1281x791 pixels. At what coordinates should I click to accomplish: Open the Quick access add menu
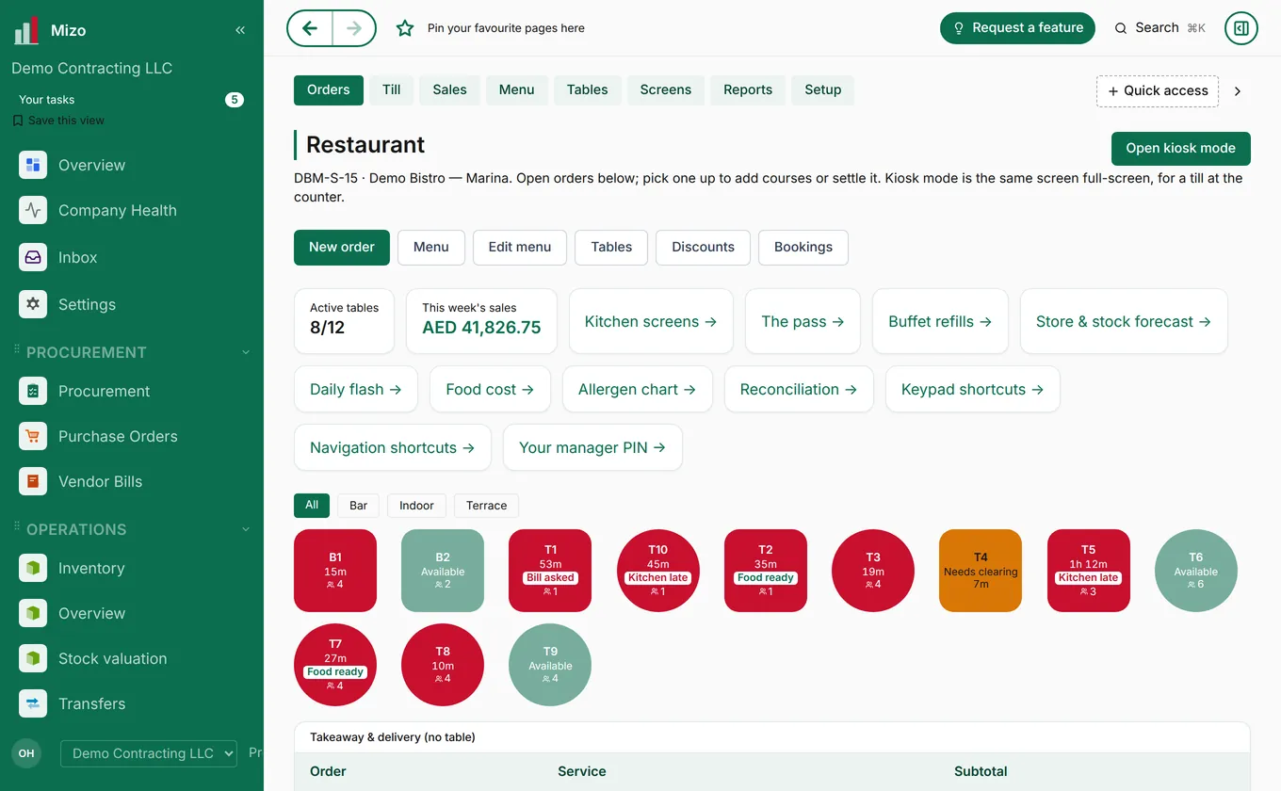click(x=1158, y=91)
